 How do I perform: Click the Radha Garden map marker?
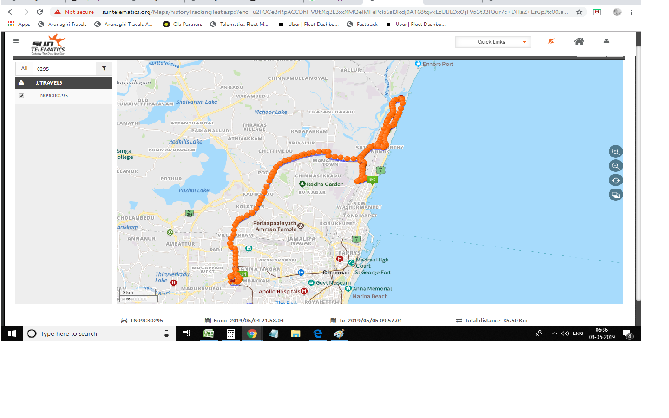(302, 184)
